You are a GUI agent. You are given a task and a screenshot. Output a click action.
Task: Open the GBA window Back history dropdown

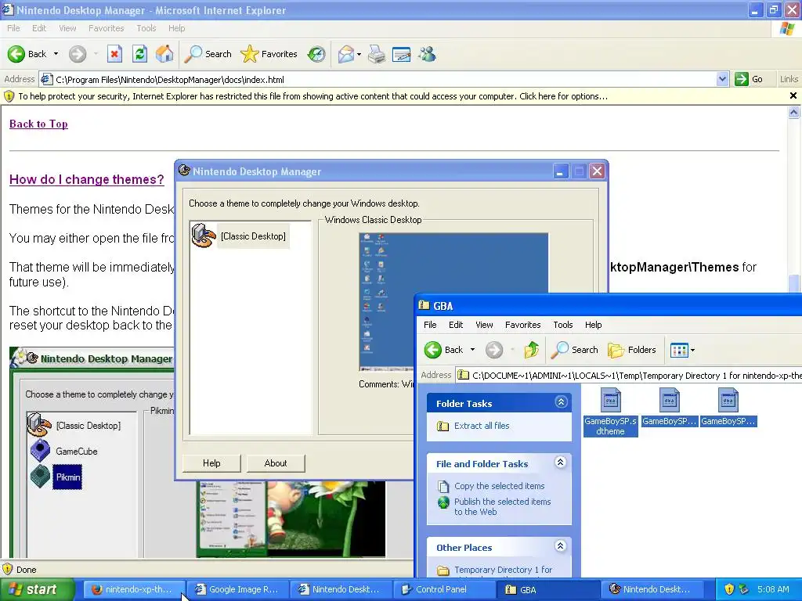coord(472,350)
